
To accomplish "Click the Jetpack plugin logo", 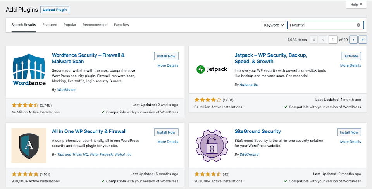I will pyautogui.click(x=212, y=69).
